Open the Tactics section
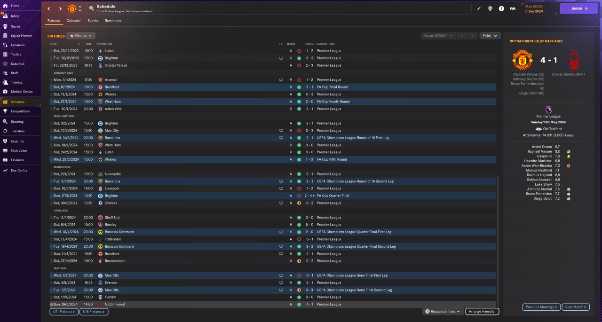This screenshot has height=322, width=602. [x=16, y=55]
